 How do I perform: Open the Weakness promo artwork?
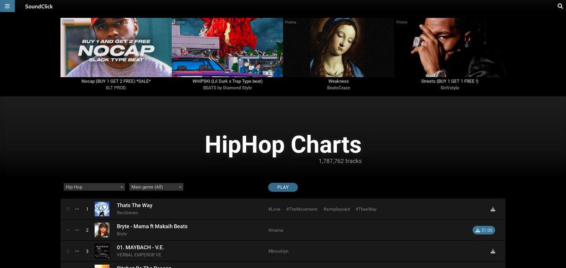339,48
